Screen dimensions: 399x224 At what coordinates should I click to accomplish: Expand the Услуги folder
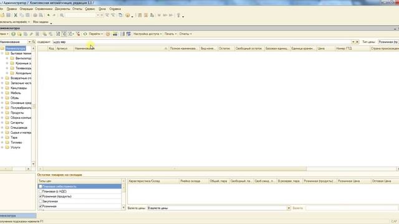(x=2, y=147)
